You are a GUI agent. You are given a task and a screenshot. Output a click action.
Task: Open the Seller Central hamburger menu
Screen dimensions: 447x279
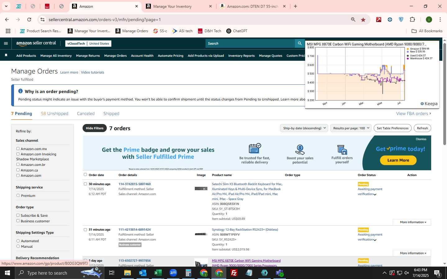coord(6,43)
